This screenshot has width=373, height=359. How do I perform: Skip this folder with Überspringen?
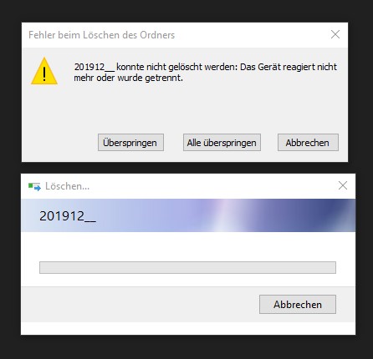(x=130, y=143)
